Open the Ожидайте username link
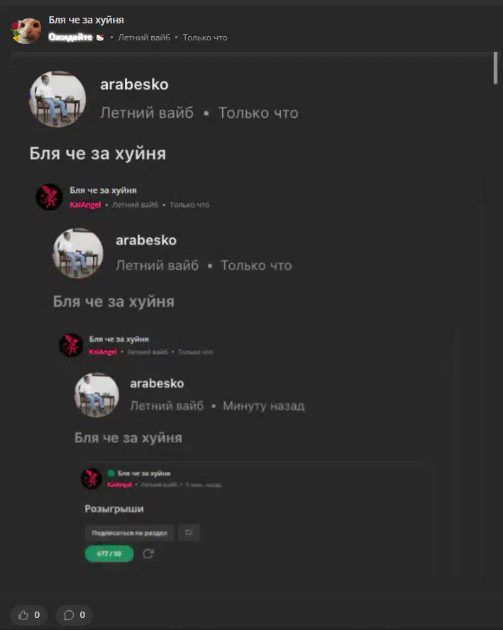This screenshot has height=630, width=503. pos(70,38)
